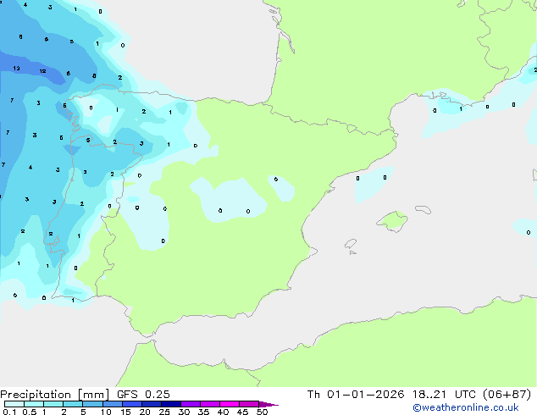Click the 0.1–0.5 mm legend swatch

click(14, 404)
